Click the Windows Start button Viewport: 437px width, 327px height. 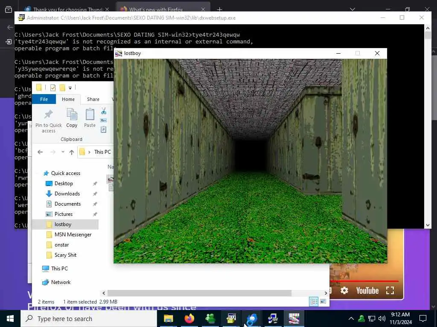pos(10,318)
